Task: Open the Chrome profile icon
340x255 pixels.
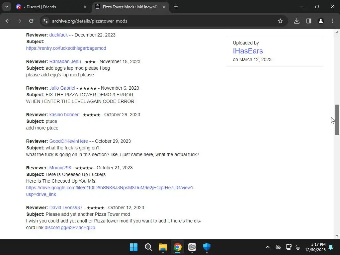Action: pyautogui.click(x=321, y=21)
